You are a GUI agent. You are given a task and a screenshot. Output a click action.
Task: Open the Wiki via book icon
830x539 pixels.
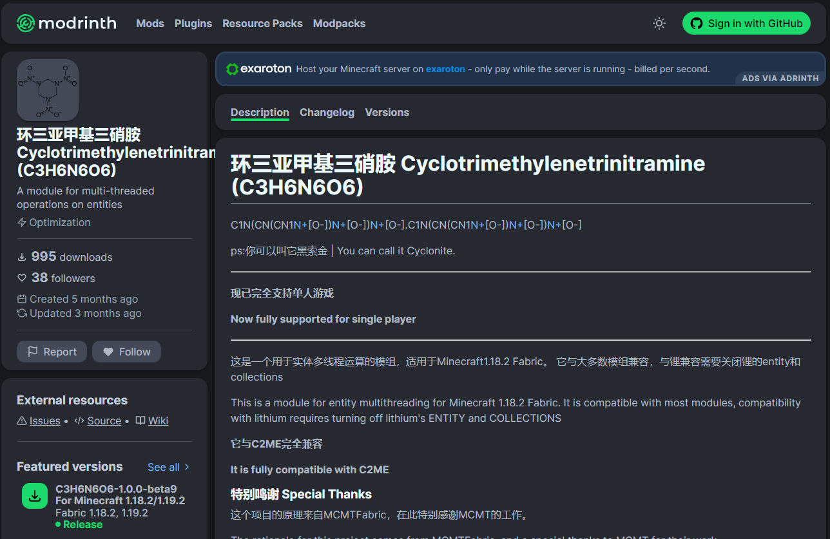[x=140, y=421]
